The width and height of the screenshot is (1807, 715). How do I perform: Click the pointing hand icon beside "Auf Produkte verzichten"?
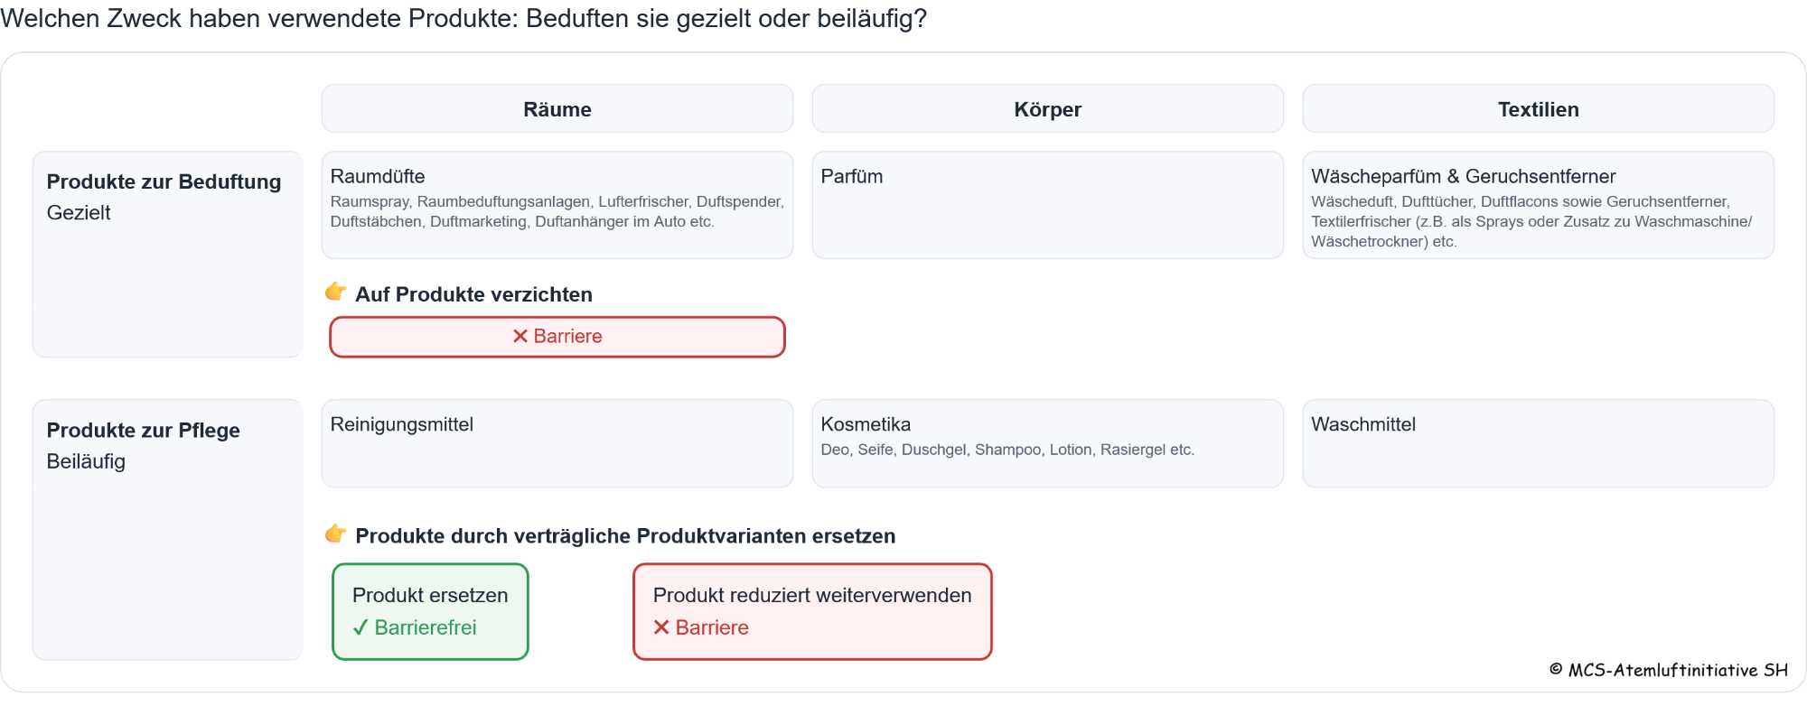[x=335, y=292]
